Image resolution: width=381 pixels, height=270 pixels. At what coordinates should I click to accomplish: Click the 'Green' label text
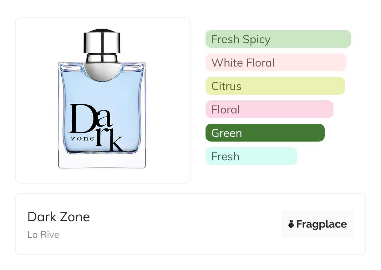click(x=226, y=133)
